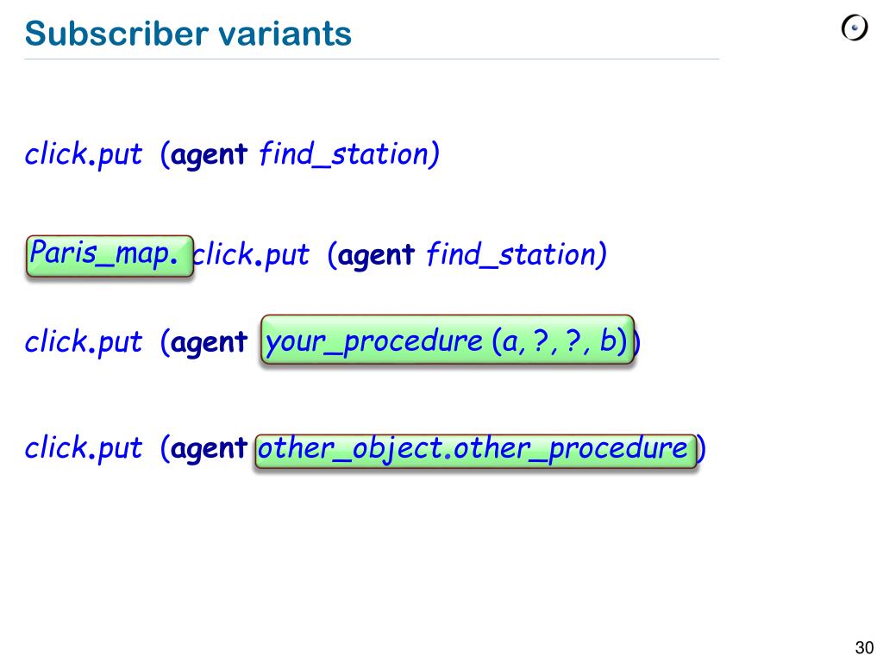Click the opening parenthesis before 'agent find_station' on the first line

(165, 156)
